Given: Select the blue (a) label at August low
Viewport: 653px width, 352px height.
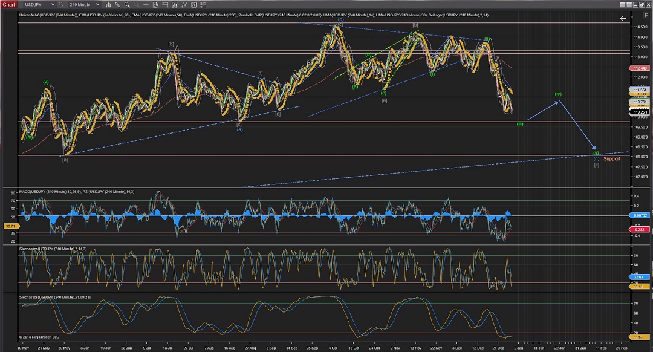Looking at the screenshot, I should [240, 129].
